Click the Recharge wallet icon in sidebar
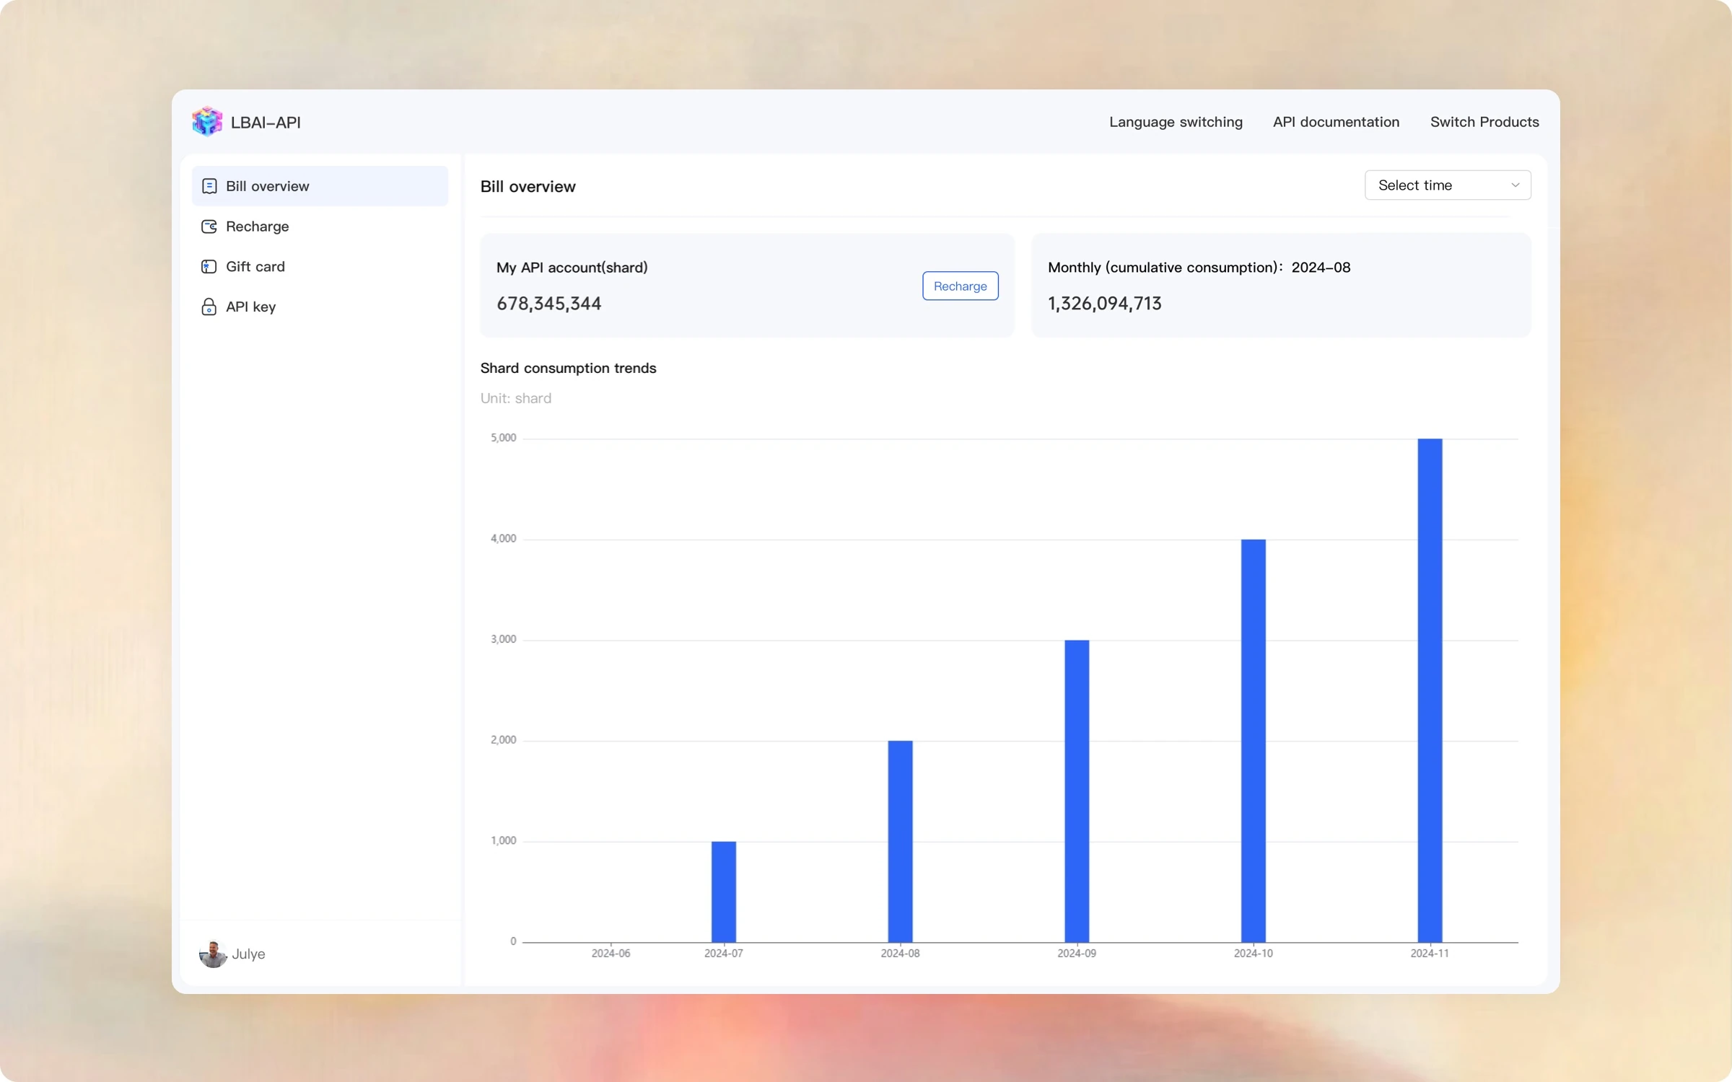Viewport: 1732px width, 1082px height. [209, 226]
